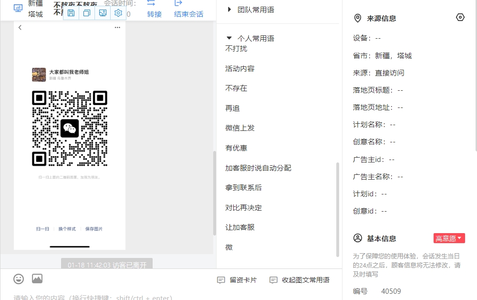The height and width of the screenshot is (300, 477).
Task: Open the three-dot menu above QR code
Action: (x=117, y=27)
